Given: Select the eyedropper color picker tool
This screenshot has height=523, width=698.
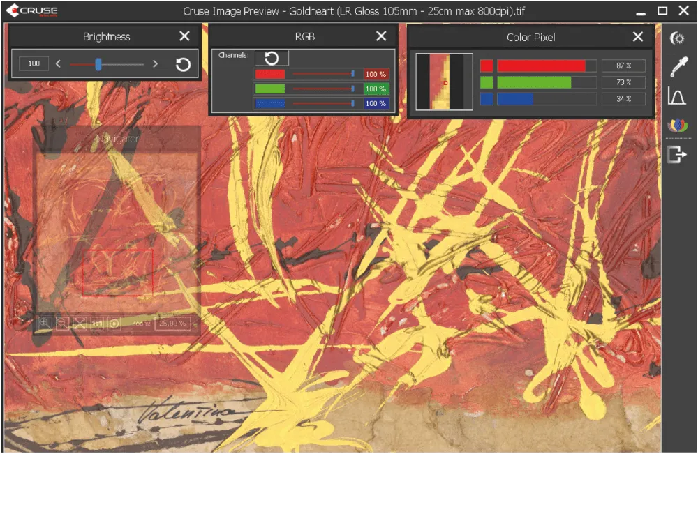Looking at the screenshot, I should 677,67.
